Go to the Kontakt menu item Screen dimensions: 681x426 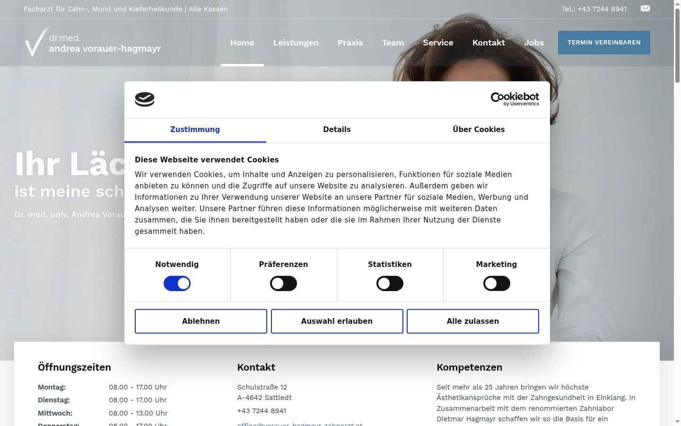(489, 43)
